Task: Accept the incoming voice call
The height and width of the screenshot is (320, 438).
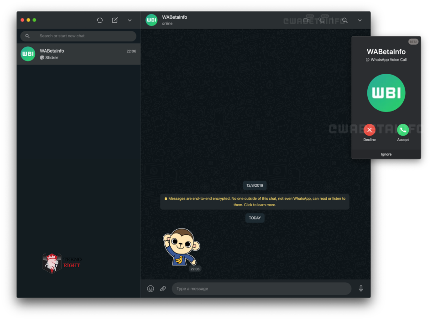Action: [403, 130]
